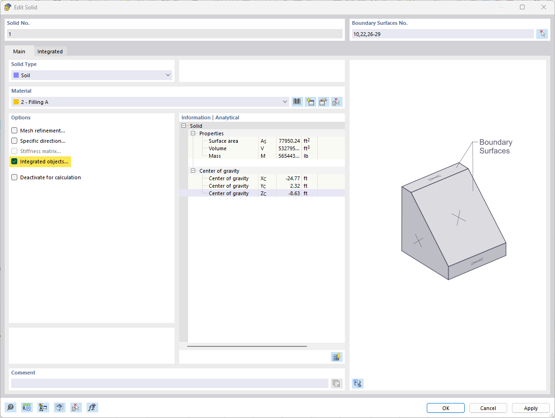Enable the Specific direction checkbox

pos(14,141)
